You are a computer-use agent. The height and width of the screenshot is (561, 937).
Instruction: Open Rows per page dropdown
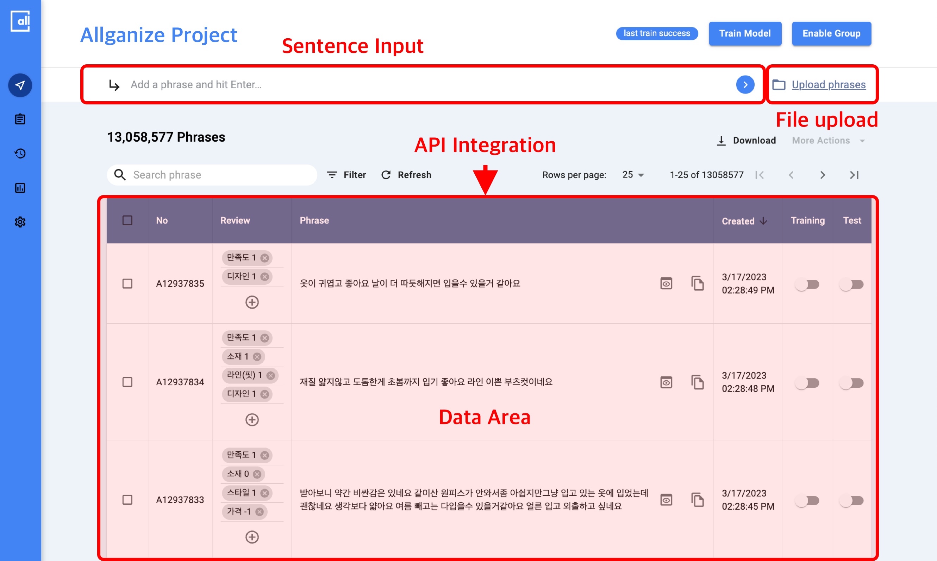click(x=633, y=175)
